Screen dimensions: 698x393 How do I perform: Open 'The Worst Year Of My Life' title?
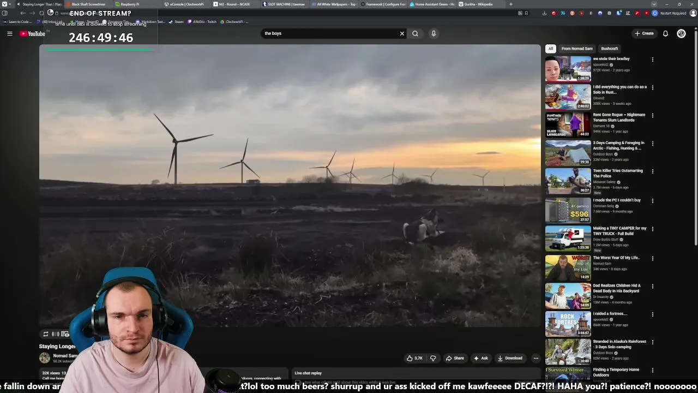pos(616,258)
